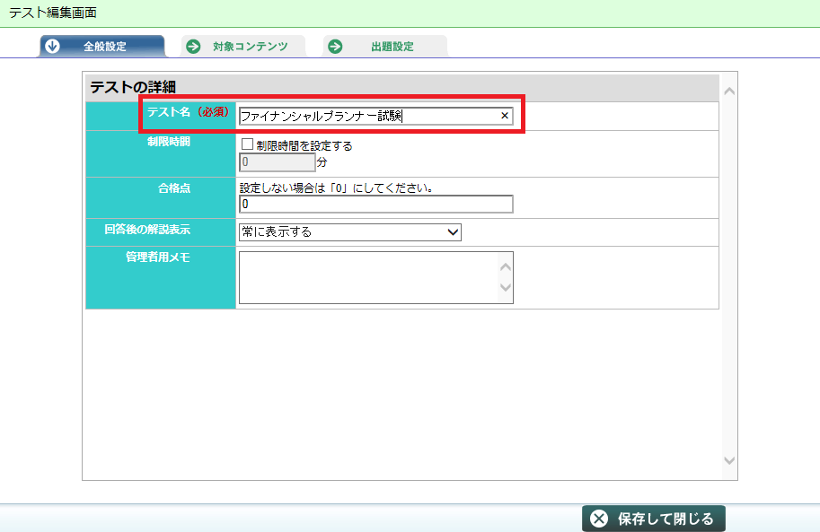
Task: Clear the テスト名 field with the X
Action: 505,116
